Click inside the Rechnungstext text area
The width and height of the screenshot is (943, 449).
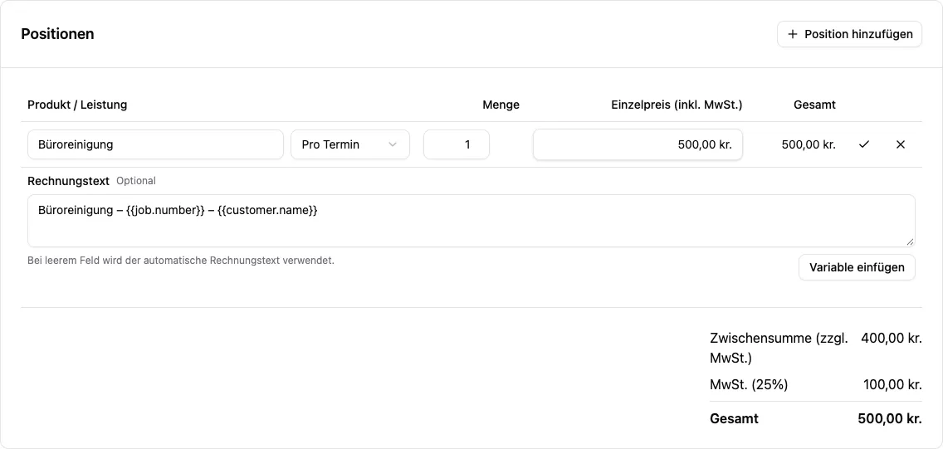471,221
